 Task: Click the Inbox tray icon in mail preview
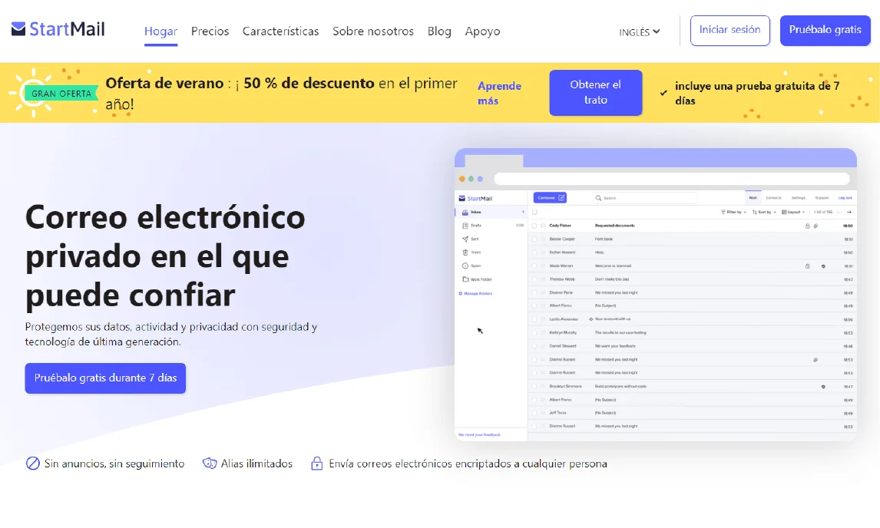[x=465, y=212]
